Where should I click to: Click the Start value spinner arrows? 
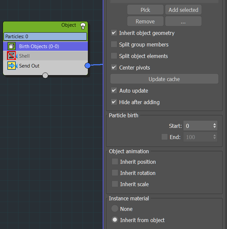pos(215,126)
